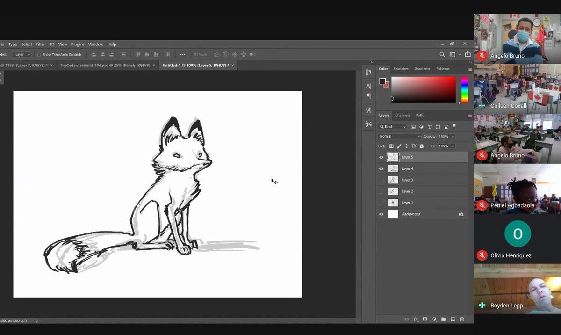Create a new group folder icon
The image size is (561, 335).
443,319
